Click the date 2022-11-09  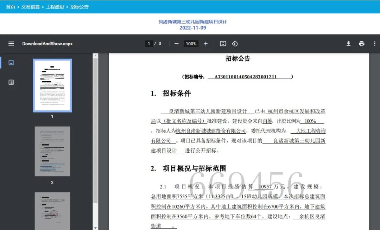point(193,27)
